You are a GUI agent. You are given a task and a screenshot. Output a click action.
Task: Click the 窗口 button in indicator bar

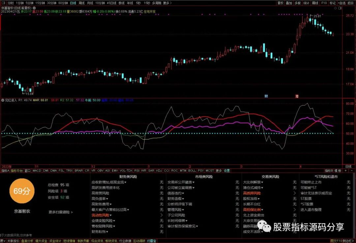coord(27,170)
